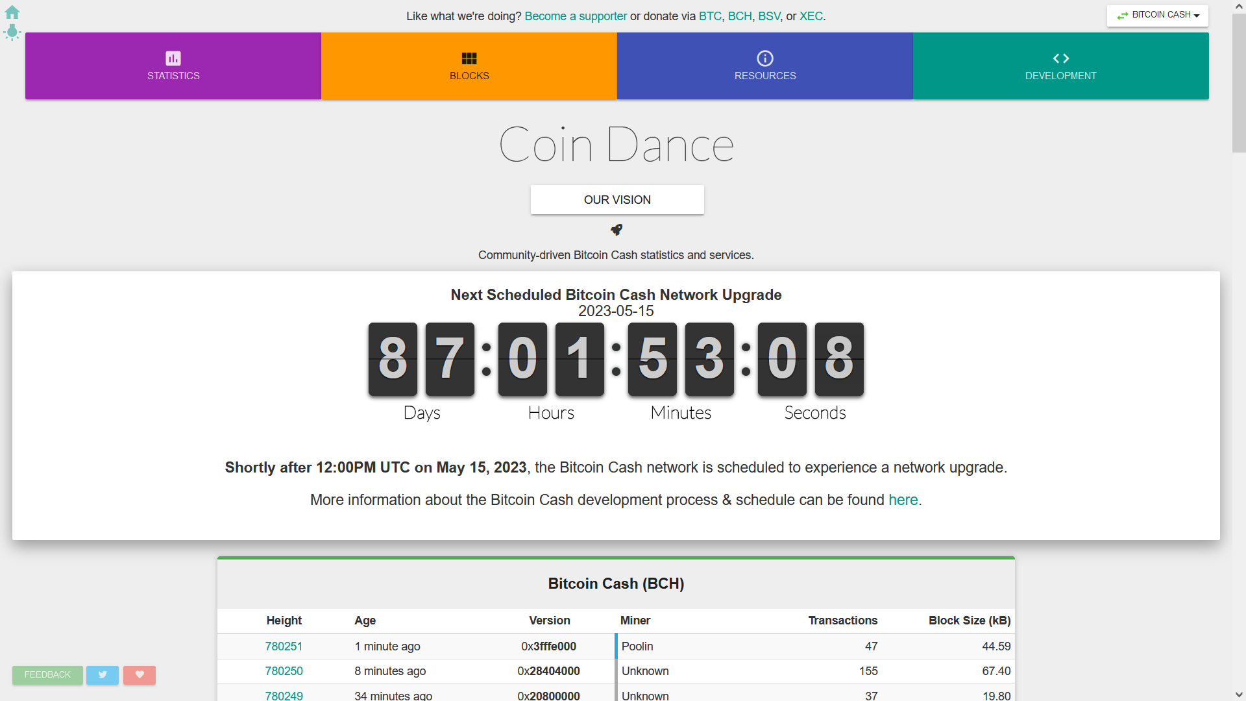The height and width of the screenshot is (701, 1246).
Task: Open block 780250 link
Action: pyautogui.click(x=284, y=671)
